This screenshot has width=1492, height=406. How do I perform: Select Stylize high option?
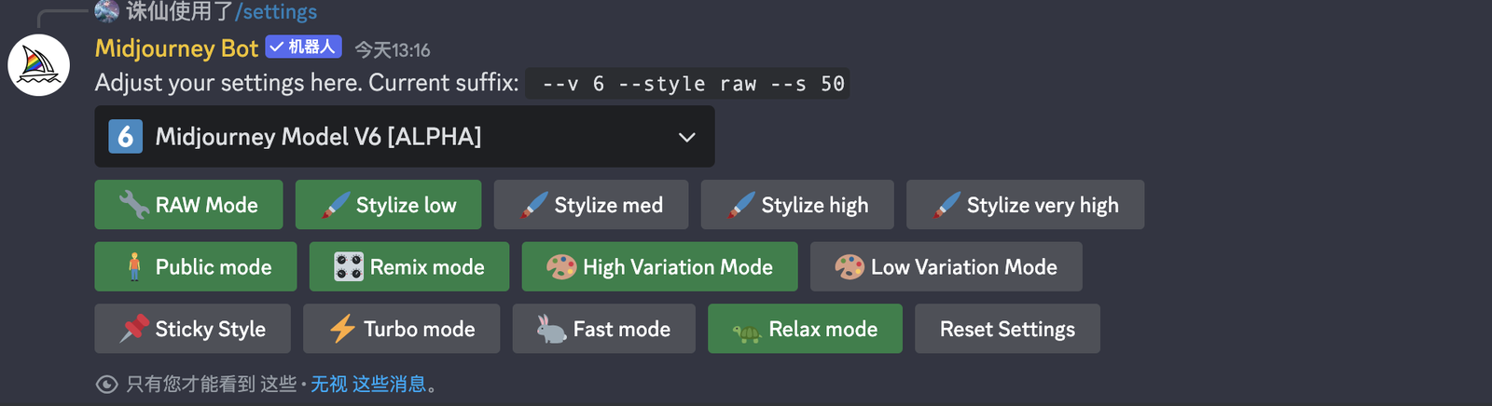click(797, 205)
